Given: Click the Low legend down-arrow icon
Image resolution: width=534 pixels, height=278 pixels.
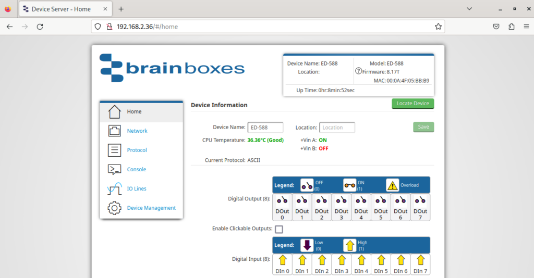Looking at the screenshot, I should pos(307,245).
